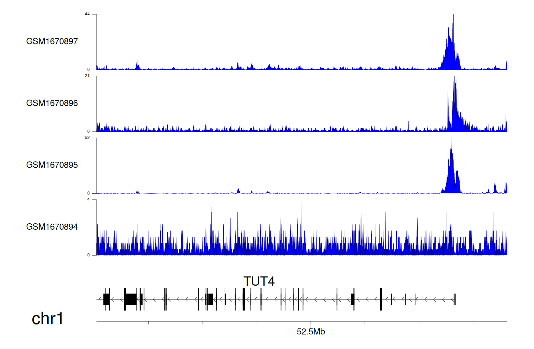Click the TUT4 gene name

[x=259, y=281]
